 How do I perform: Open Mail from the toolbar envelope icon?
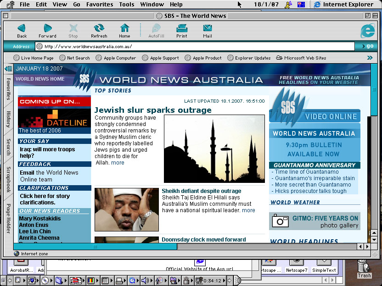208,31
